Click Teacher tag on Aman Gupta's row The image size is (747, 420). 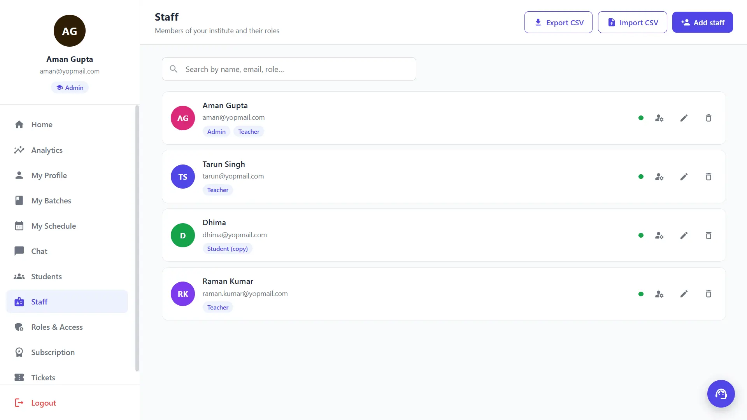pyautogui.click(x=249, y=131)
